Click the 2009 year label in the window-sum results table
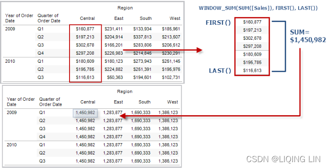The width and height of the screenshot is (327, 168). (12, 112)
